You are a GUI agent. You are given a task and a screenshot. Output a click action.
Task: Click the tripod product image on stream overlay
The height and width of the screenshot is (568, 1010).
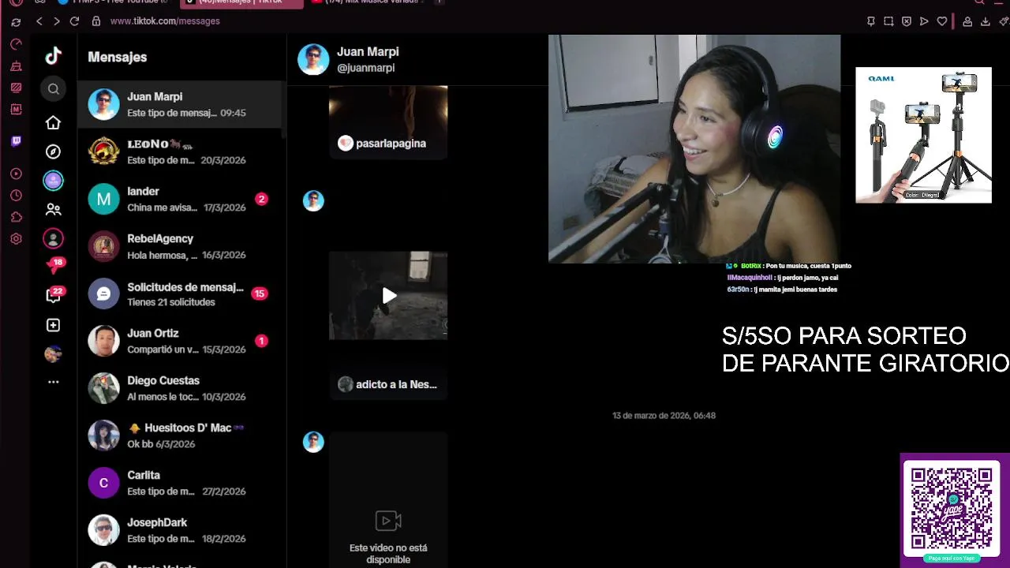(x=923, y=135)
